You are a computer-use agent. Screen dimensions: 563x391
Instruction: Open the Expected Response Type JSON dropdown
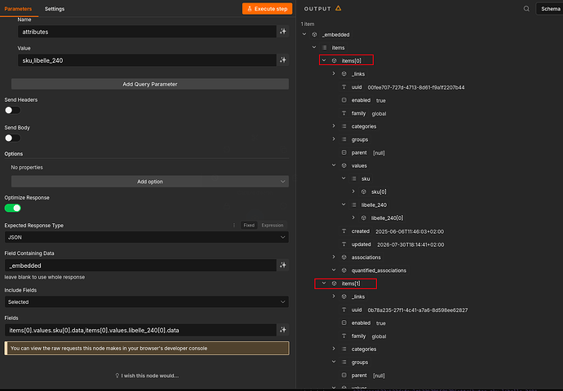tap(147, 237)
